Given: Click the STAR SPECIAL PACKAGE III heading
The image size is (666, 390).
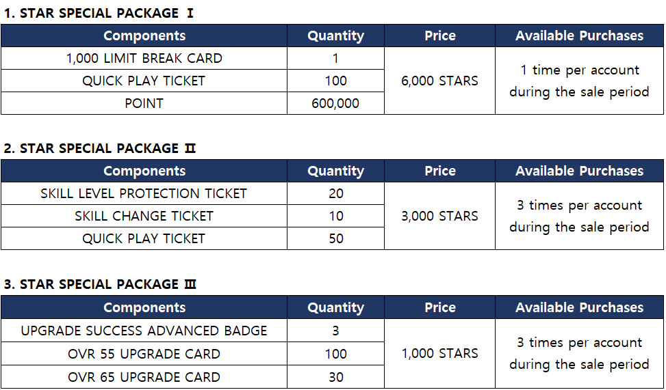Looking at the screenshot, I should [101, 284].
